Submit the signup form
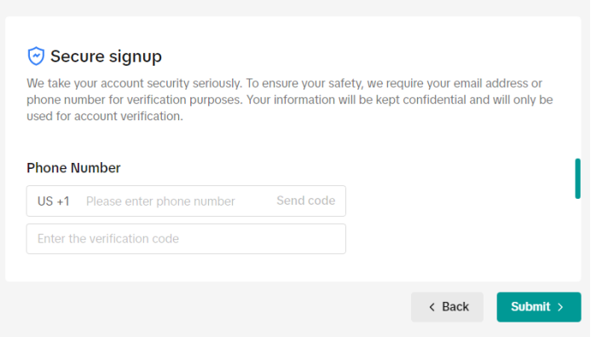Screen dimensions: 591x337 coord(539,307)
